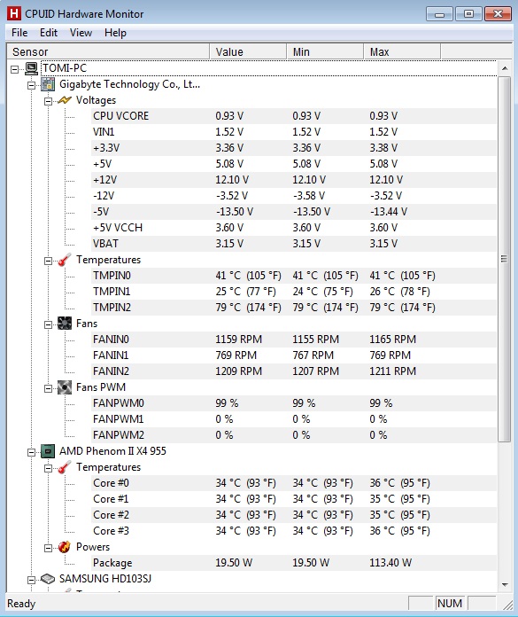Select the +3.3V sensor row
Viewport: 518px width, 617px height.
pos(294,148)
